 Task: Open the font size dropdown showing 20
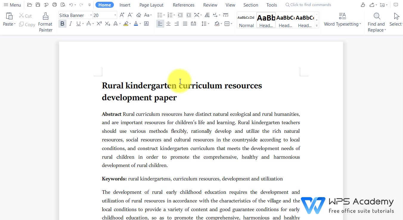pos(115,15)
